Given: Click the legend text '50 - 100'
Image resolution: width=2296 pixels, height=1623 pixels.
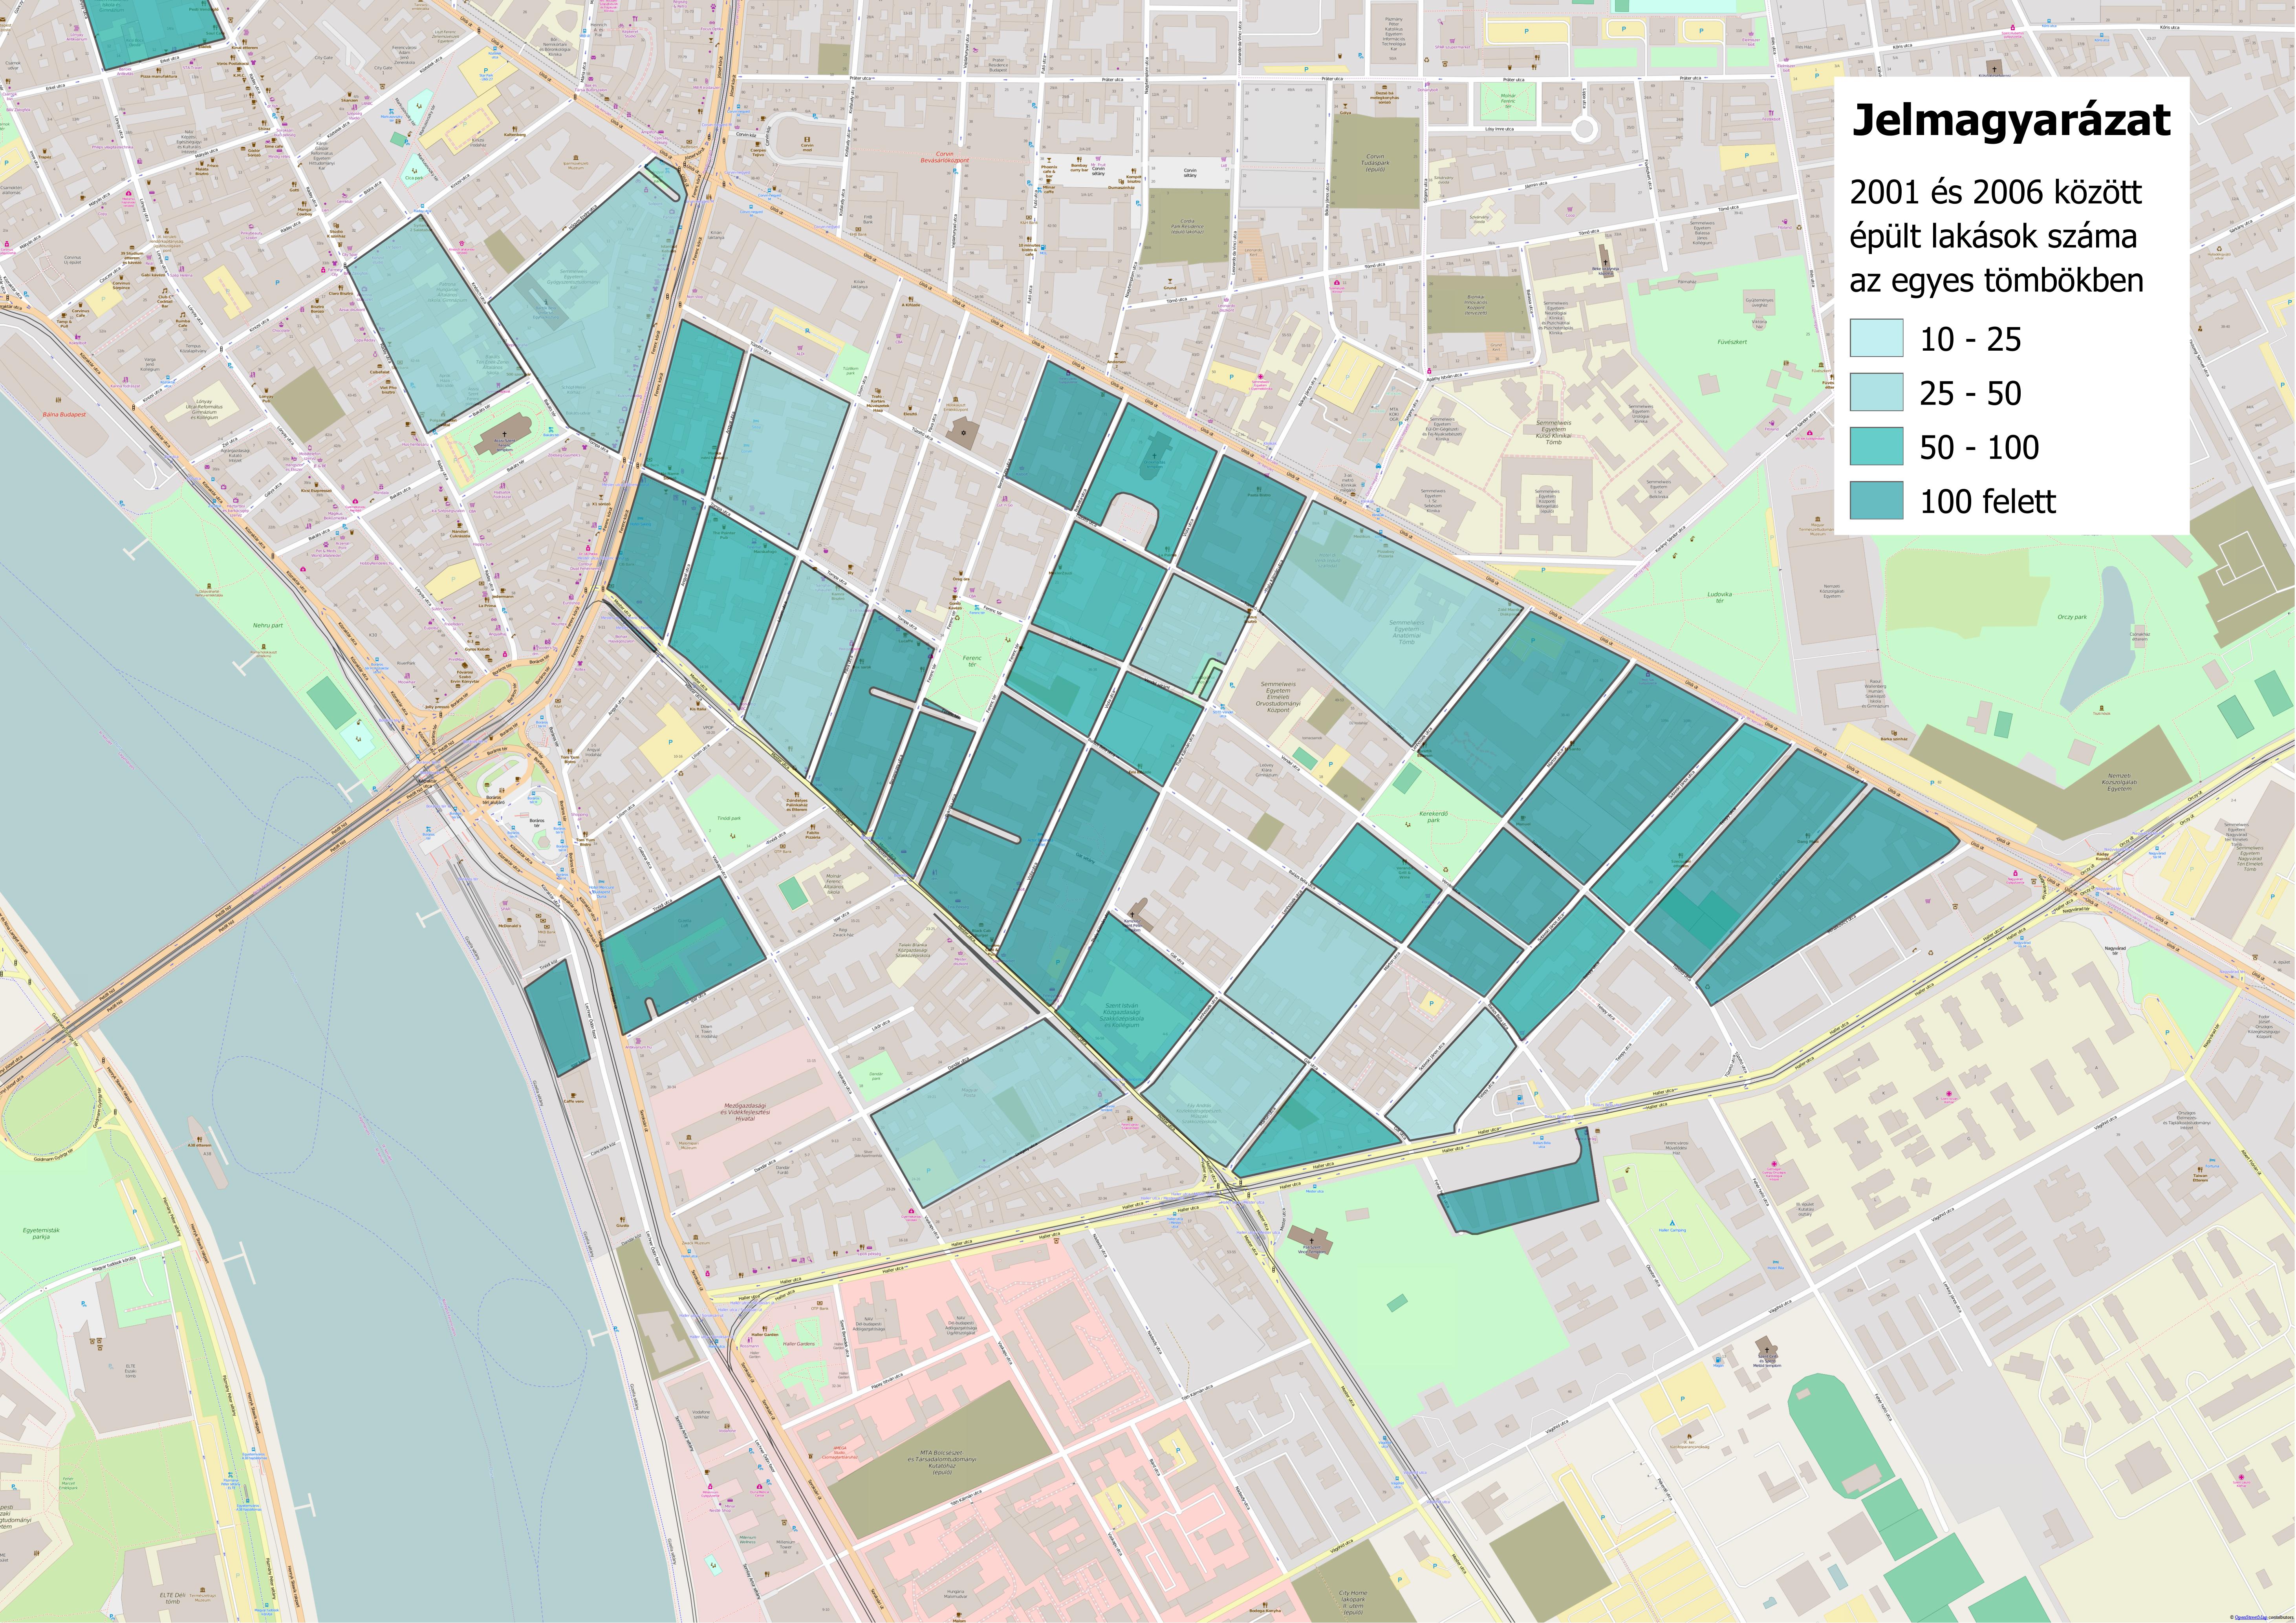Looking at the screenshot, I should pyautogui.click(x=1979, y=447).
